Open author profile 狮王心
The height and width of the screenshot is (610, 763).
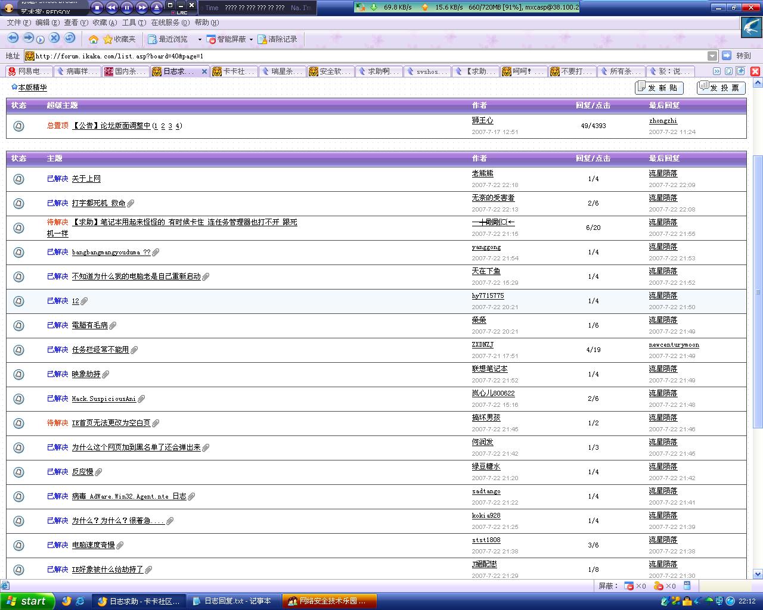point(483,120)
